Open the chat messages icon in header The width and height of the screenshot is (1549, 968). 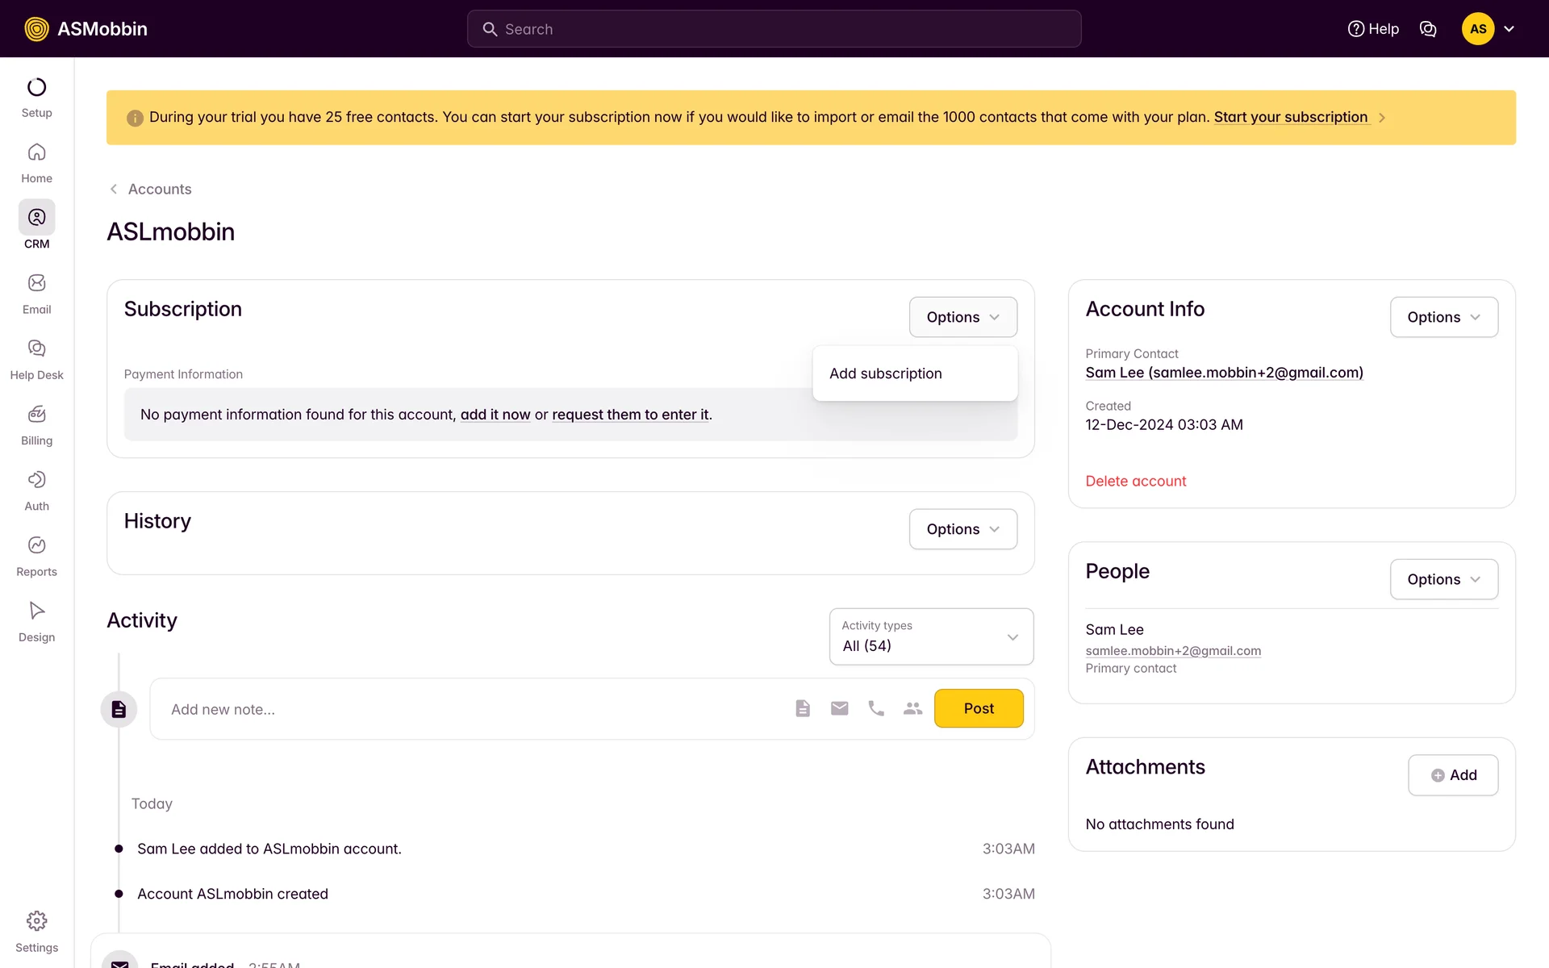point(1427,29)
